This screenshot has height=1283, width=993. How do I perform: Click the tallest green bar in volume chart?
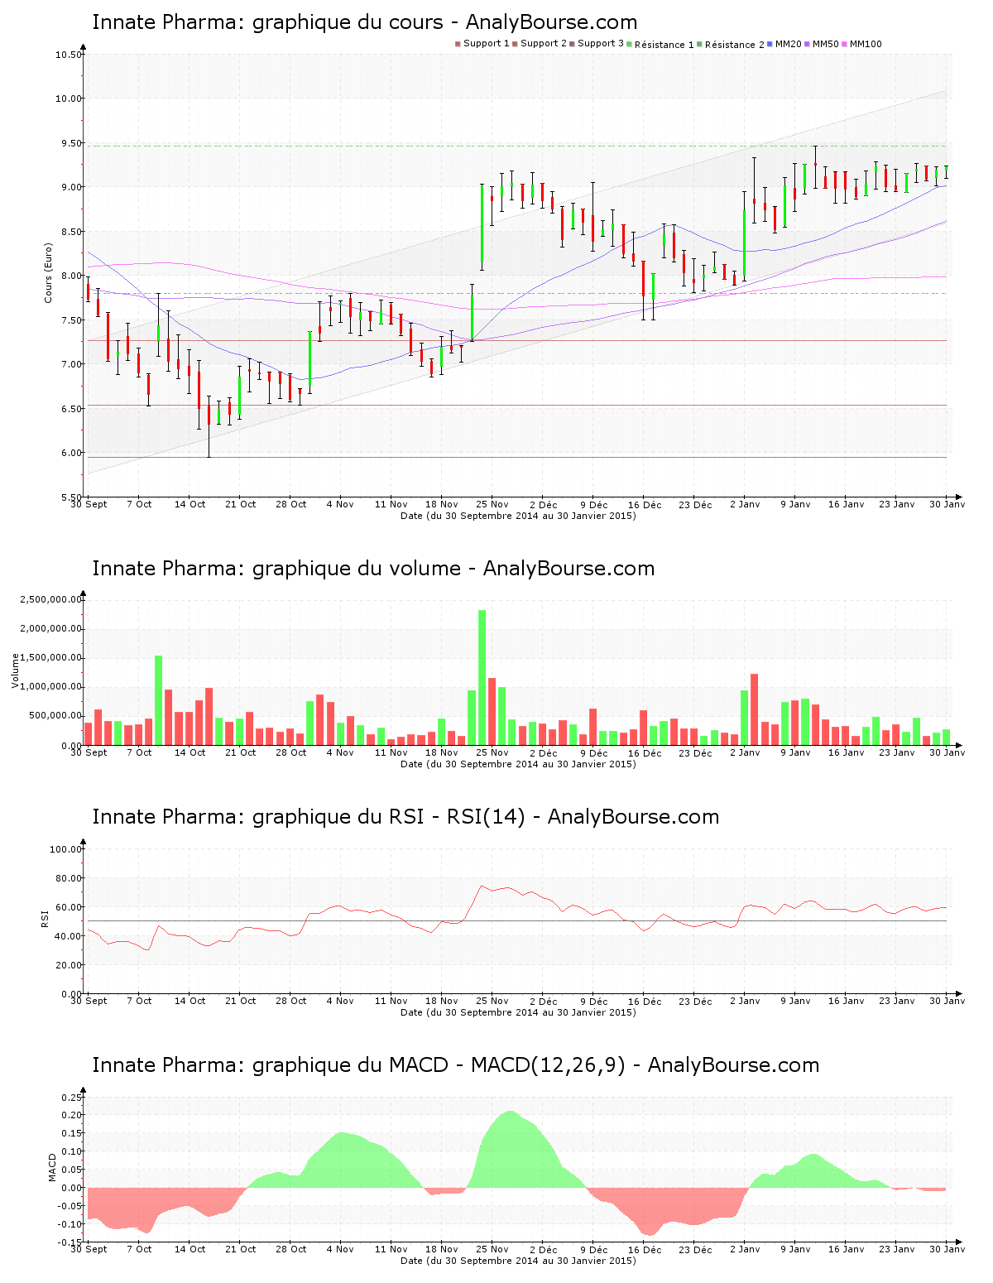click(x=482, y=677)
